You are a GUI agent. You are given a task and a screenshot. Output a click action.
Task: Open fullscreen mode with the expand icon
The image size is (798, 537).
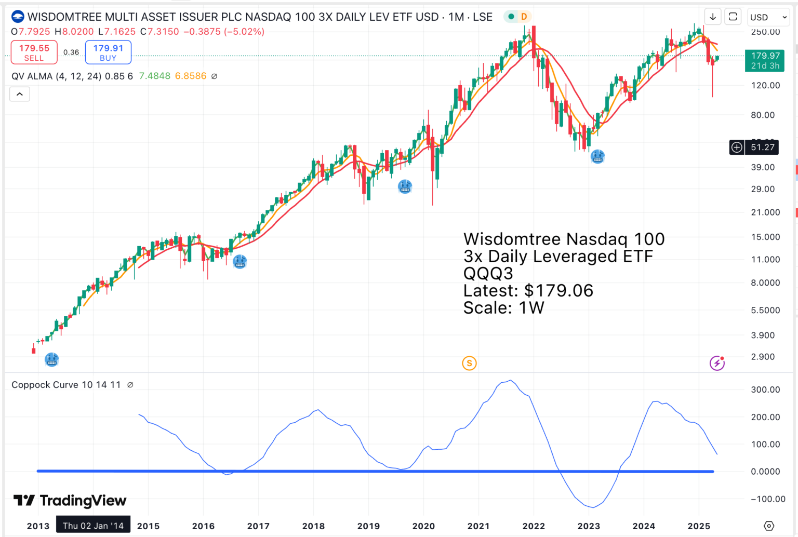coord(733,16)
